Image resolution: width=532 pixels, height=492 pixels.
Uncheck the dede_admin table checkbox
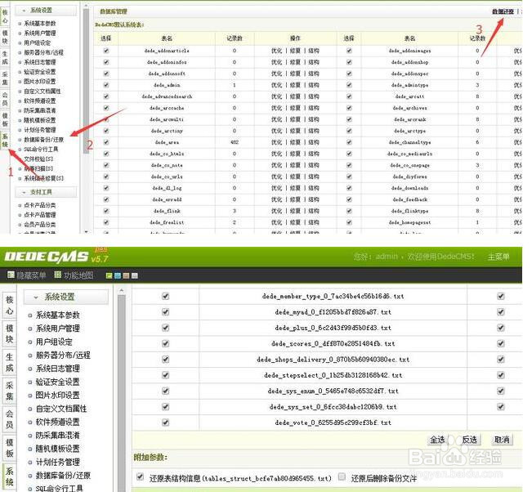coord(106,85)
